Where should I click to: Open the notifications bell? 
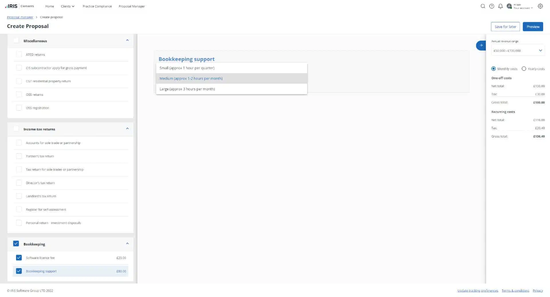(x=500, y=6)
